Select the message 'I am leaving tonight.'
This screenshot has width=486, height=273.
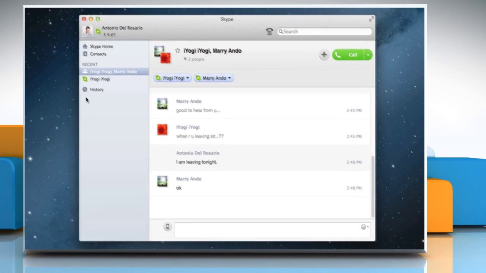tap(196, 162)
